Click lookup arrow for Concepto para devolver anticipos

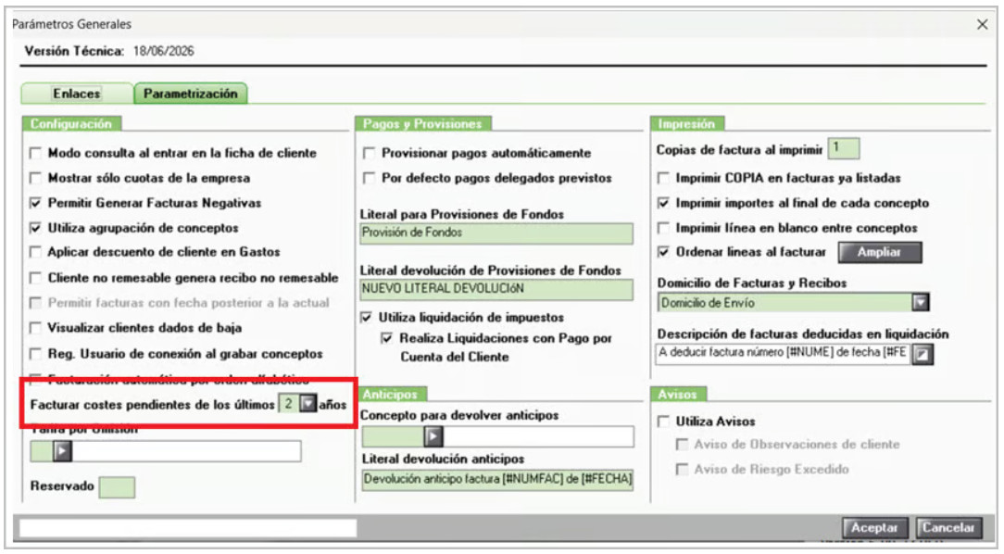click(x=433, y=436)
